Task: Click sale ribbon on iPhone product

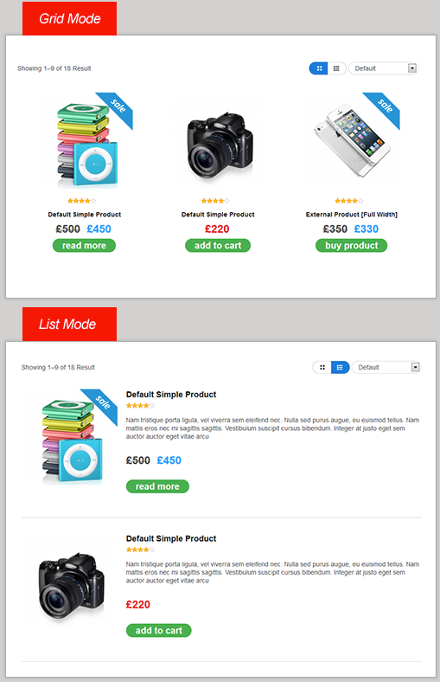Action: tap(383, 109)
